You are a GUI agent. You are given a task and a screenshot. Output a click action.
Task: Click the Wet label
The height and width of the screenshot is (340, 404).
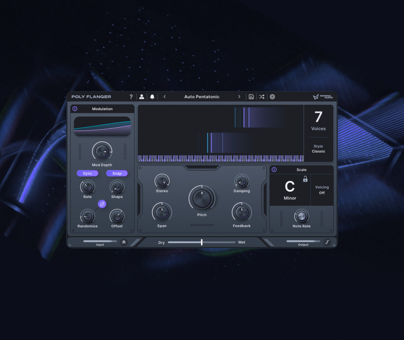pos(242,242)
